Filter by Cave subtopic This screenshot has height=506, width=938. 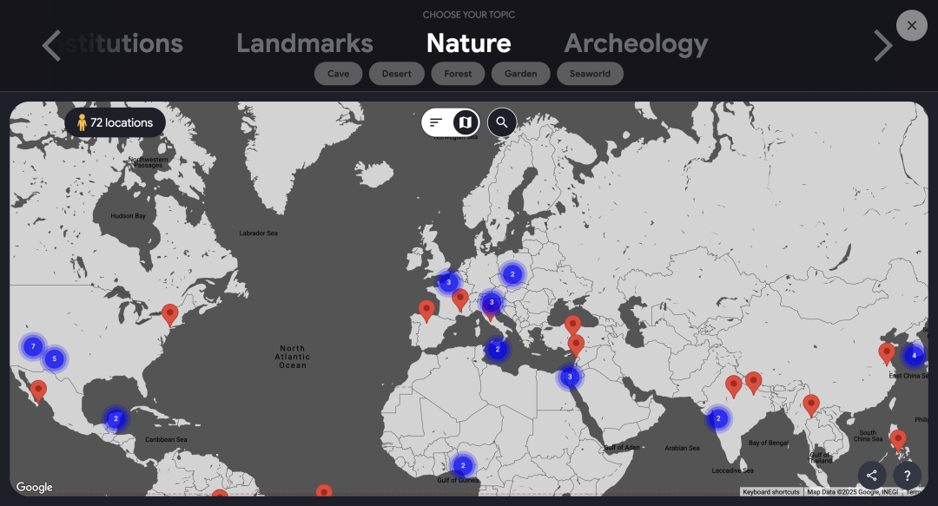338,74
